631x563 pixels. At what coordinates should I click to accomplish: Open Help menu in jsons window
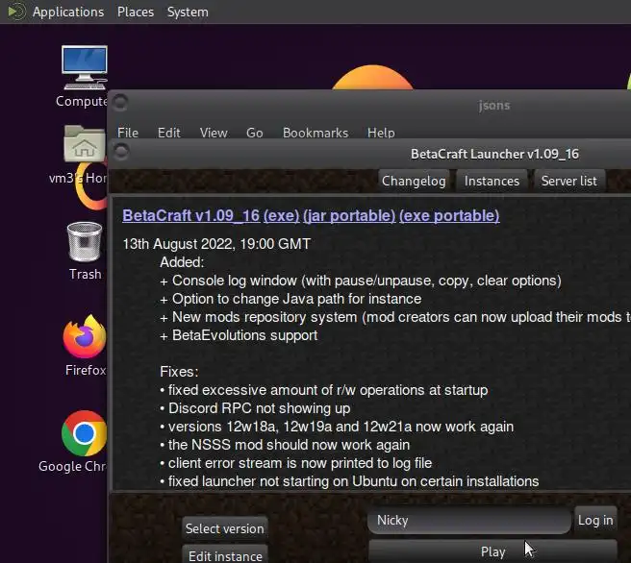coord(381,133)
